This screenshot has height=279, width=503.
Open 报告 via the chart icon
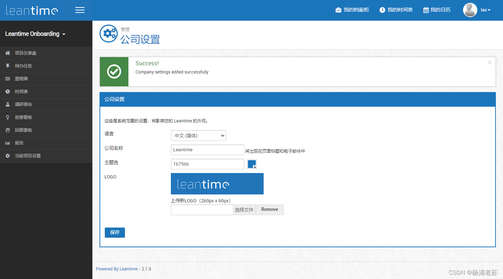7,143
